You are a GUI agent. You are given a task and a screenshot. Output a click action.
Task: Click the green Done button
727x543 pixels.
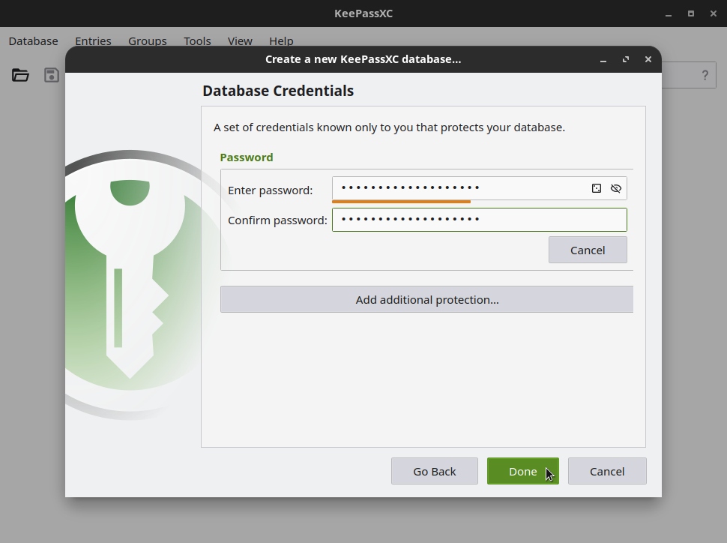523,471
